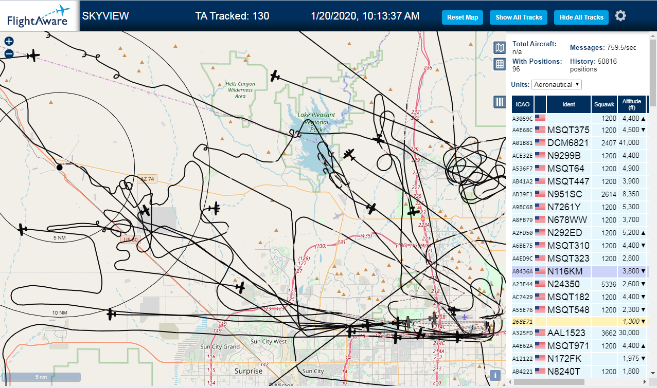Click the TA Tracked: 130 header text
The height and width of the screenshot is (388, 657).
point(232,16)
